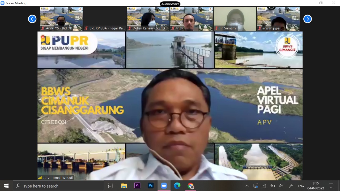Click muted mic icon beside Defrin Karisia

129,28
